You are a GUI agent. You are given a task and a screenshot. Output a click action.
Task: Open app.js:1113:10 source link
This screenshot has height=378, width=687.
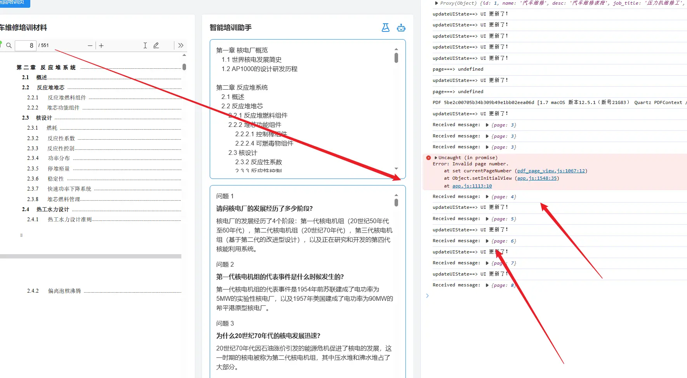click(x=472, y=186)
